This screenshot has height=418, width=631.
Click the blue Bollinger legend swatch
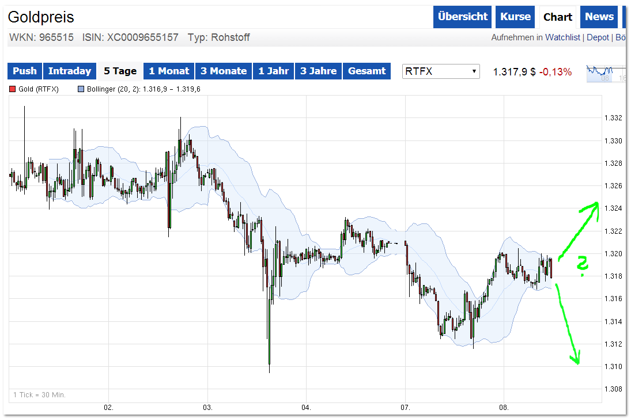[81, 89]
